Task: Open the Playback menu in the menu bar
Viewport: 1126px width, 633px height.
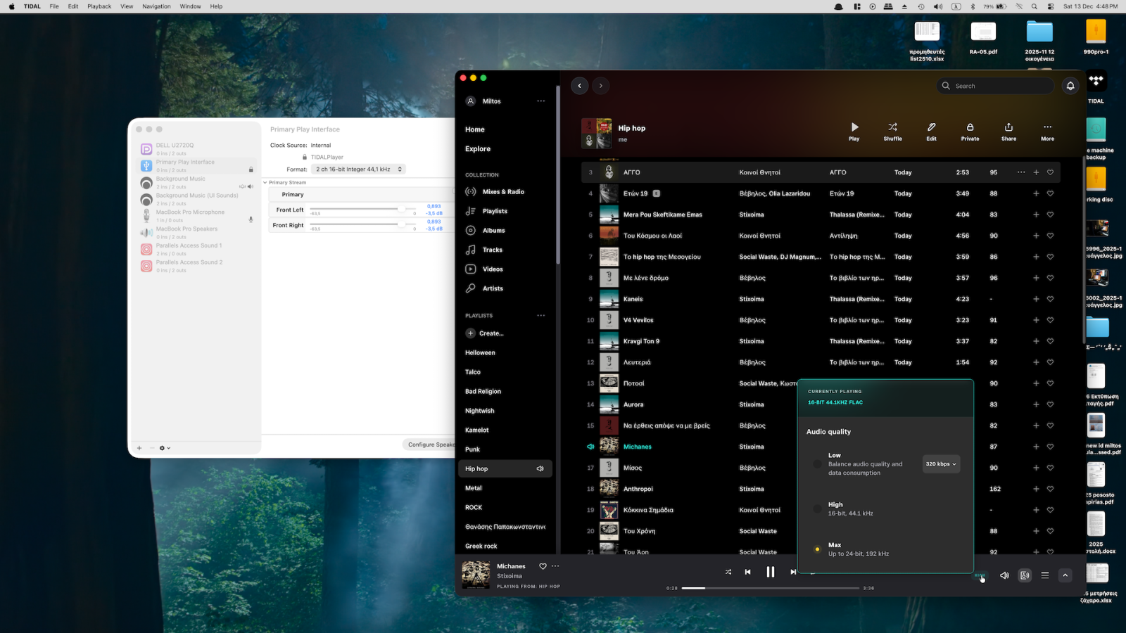Action: pos(99,6)
